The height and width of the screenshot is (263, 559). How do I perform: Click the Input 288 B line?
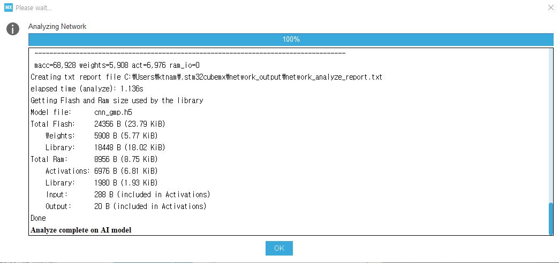tap(128, 195)
